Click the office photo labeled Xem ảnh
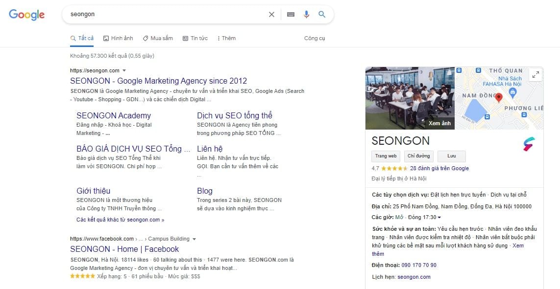560x289 pixels. tap(410, 98)
